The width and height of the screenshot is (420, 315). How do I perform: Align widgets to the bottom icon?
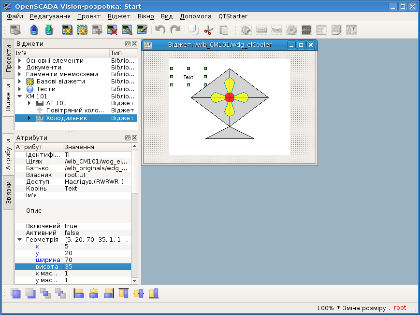click(x=154, y=293)
